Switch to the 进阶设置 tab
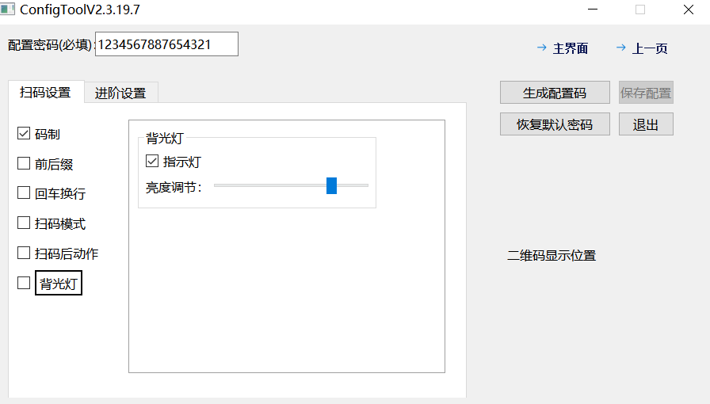710x404 pixels. (x=120, y=93)
